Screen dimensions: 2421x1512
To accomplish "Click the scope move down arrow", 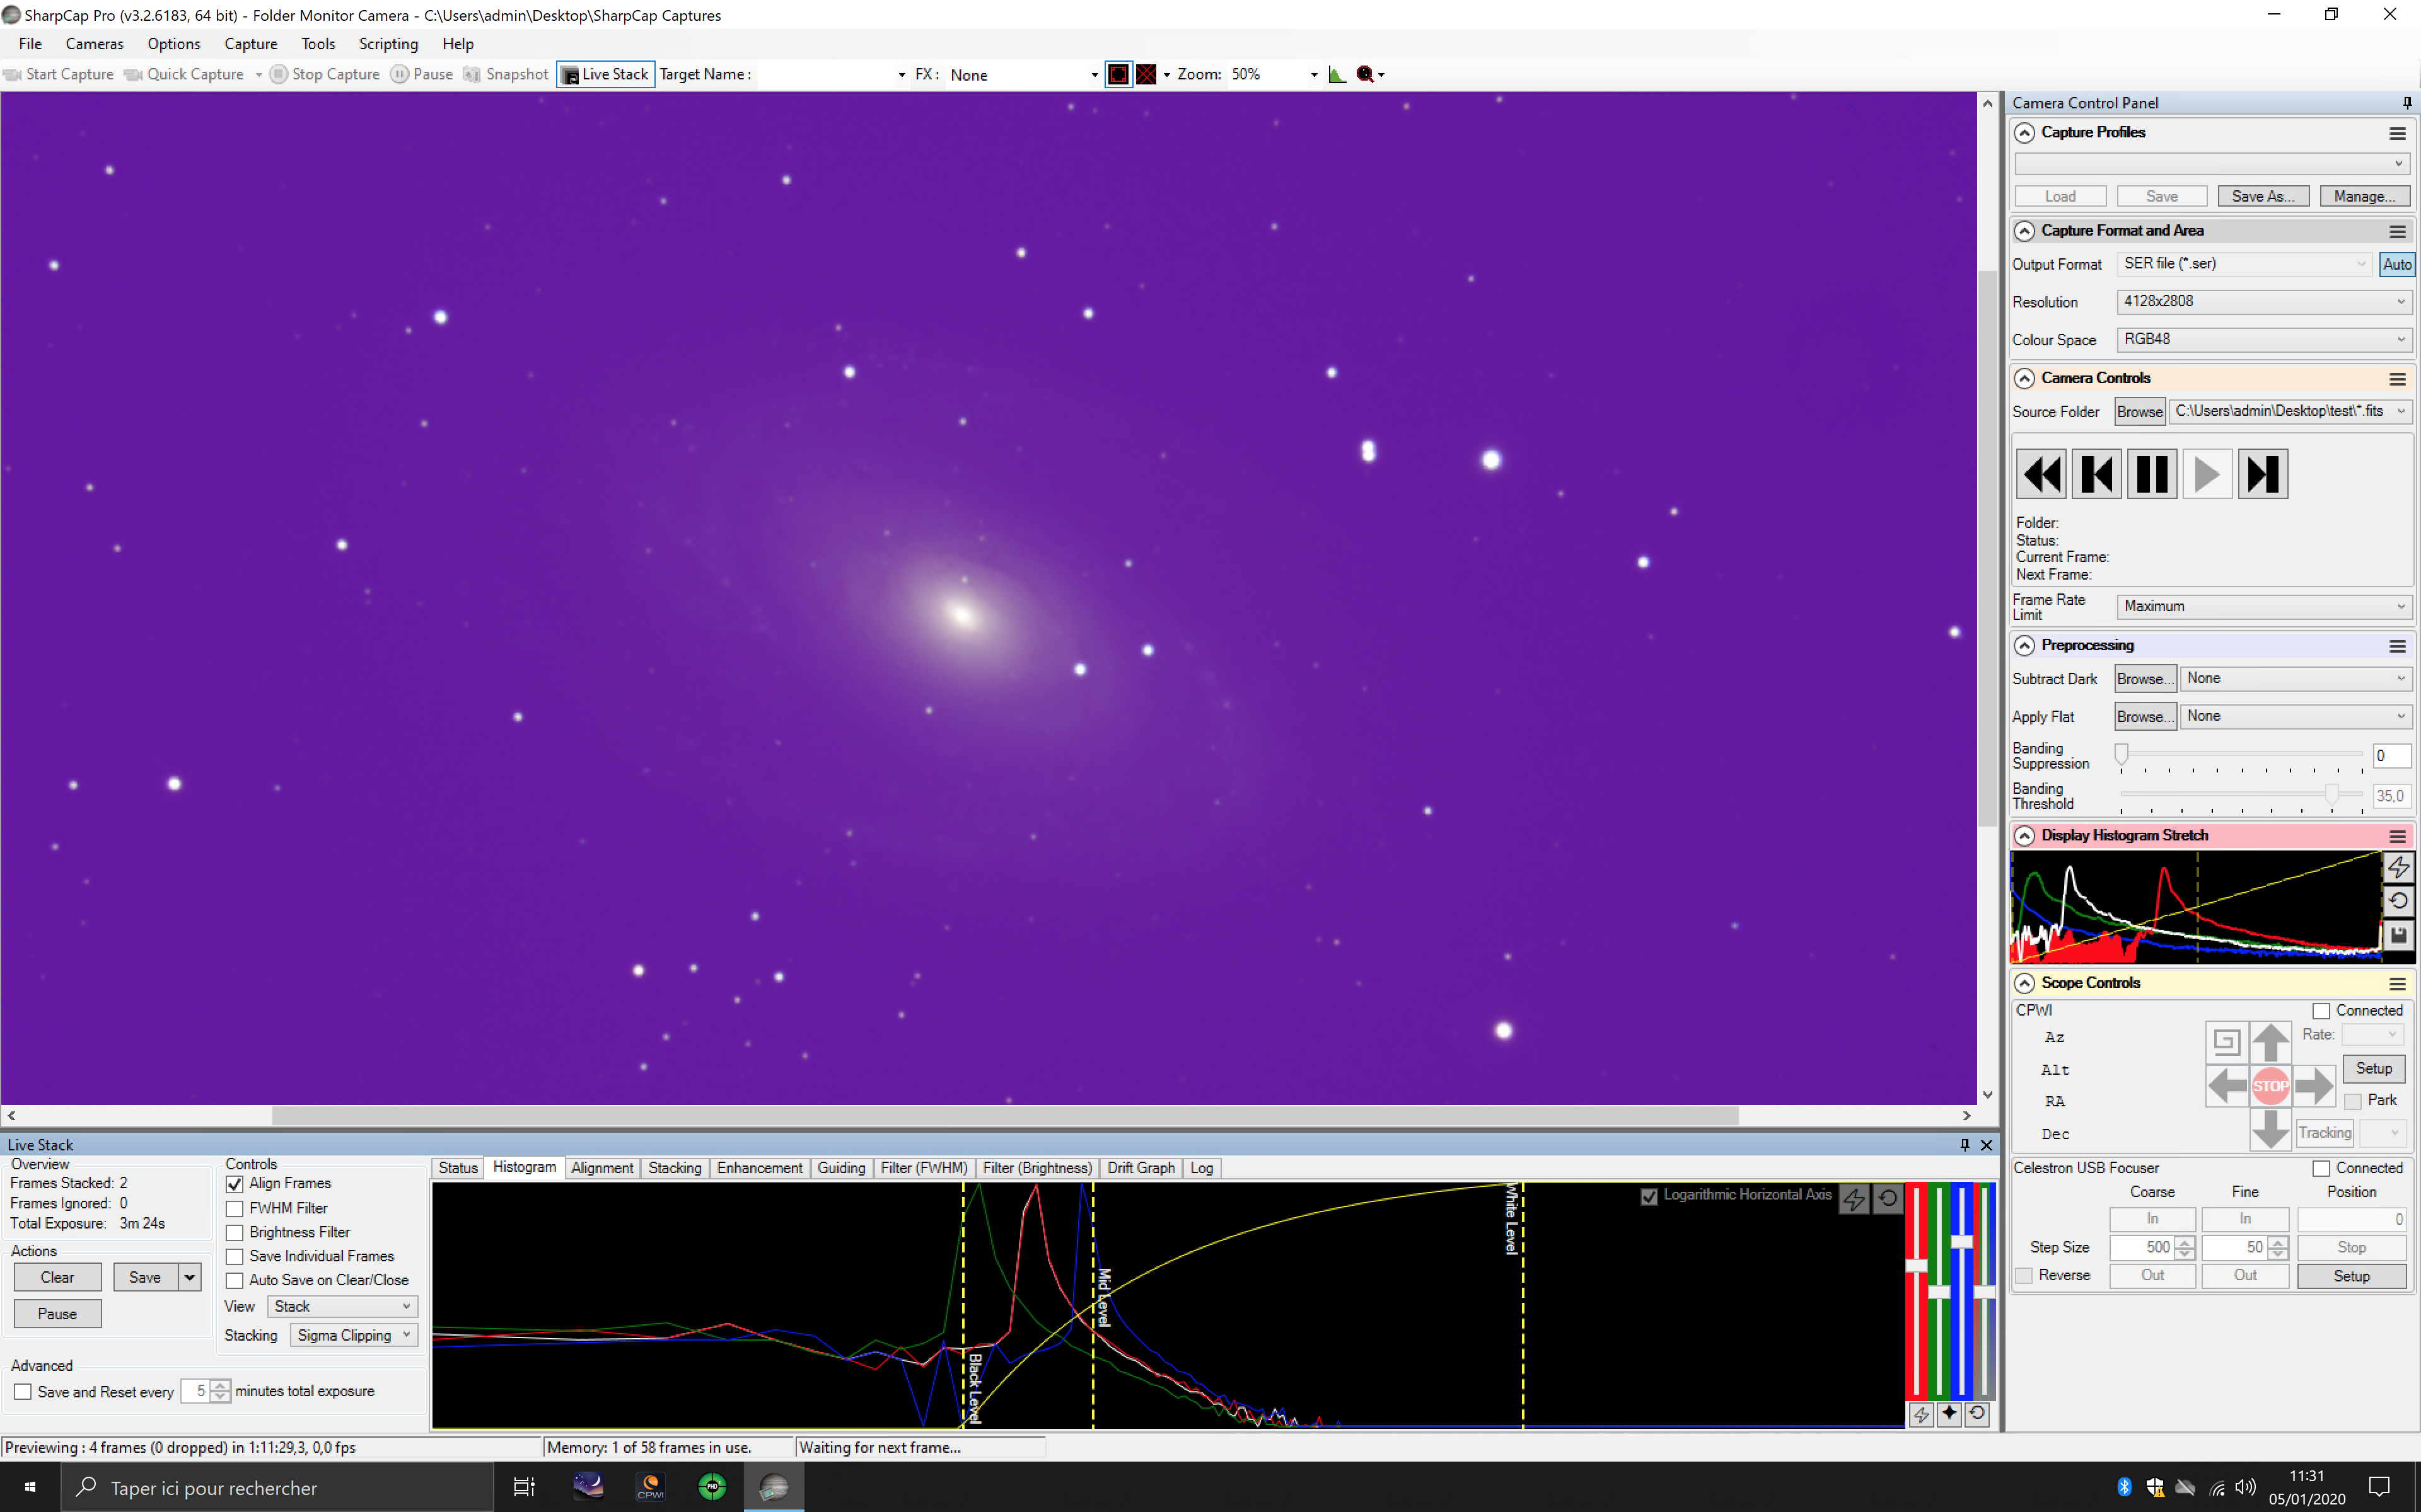I will coord(2271,1129).
